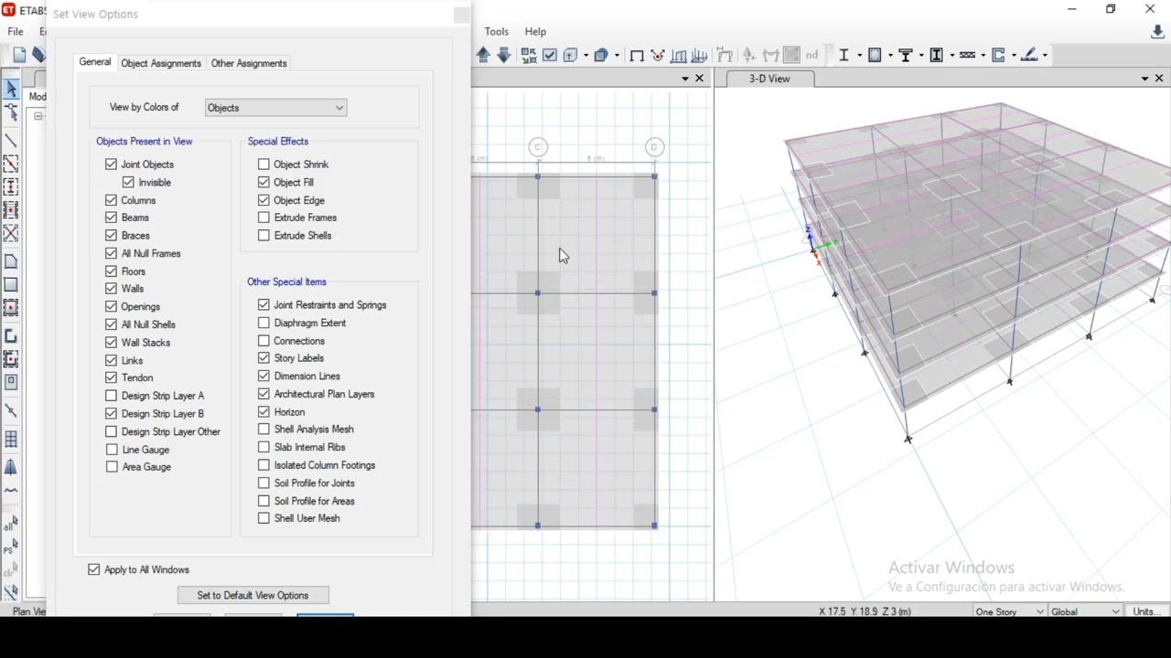Open the composite column design icon

point(937,56)
